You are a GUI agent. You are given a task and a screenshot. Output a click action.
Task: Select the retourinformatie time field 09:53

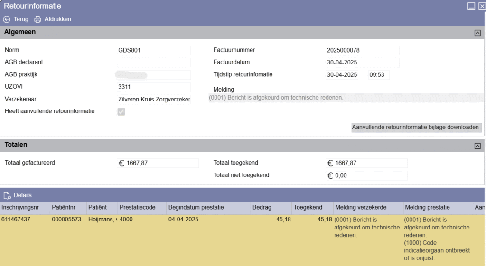tap(378, 75)
